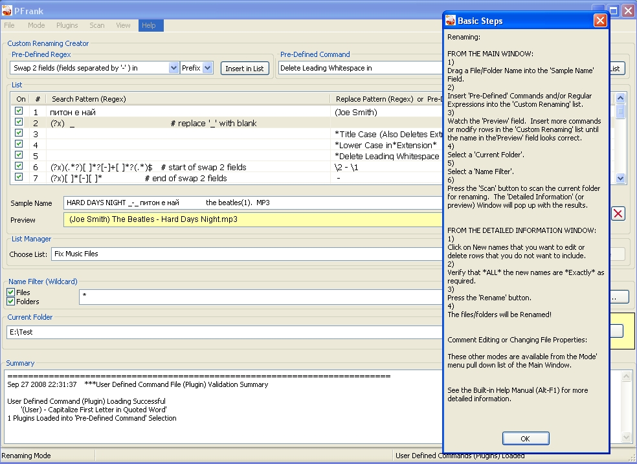The image size is (637, 464).
Task: Disable the Files name filter checkbox
Action: tap(10, 293)
